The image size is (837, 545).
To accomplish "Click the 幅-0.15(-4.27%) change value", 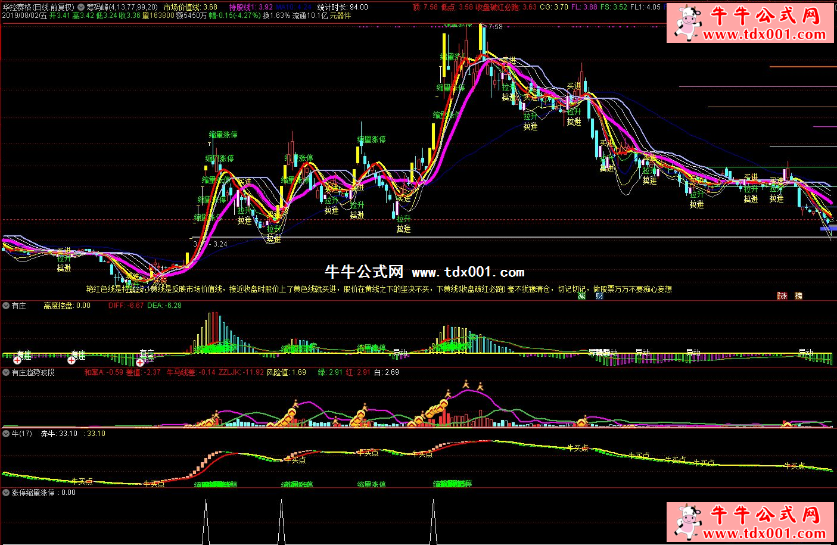I will [x=235, y=15].
